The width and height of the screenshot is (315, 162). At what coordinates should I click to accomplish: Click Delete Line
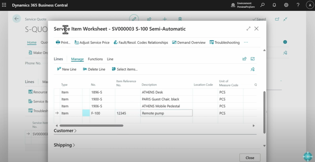pyautogui.click(x=94, y=69)
